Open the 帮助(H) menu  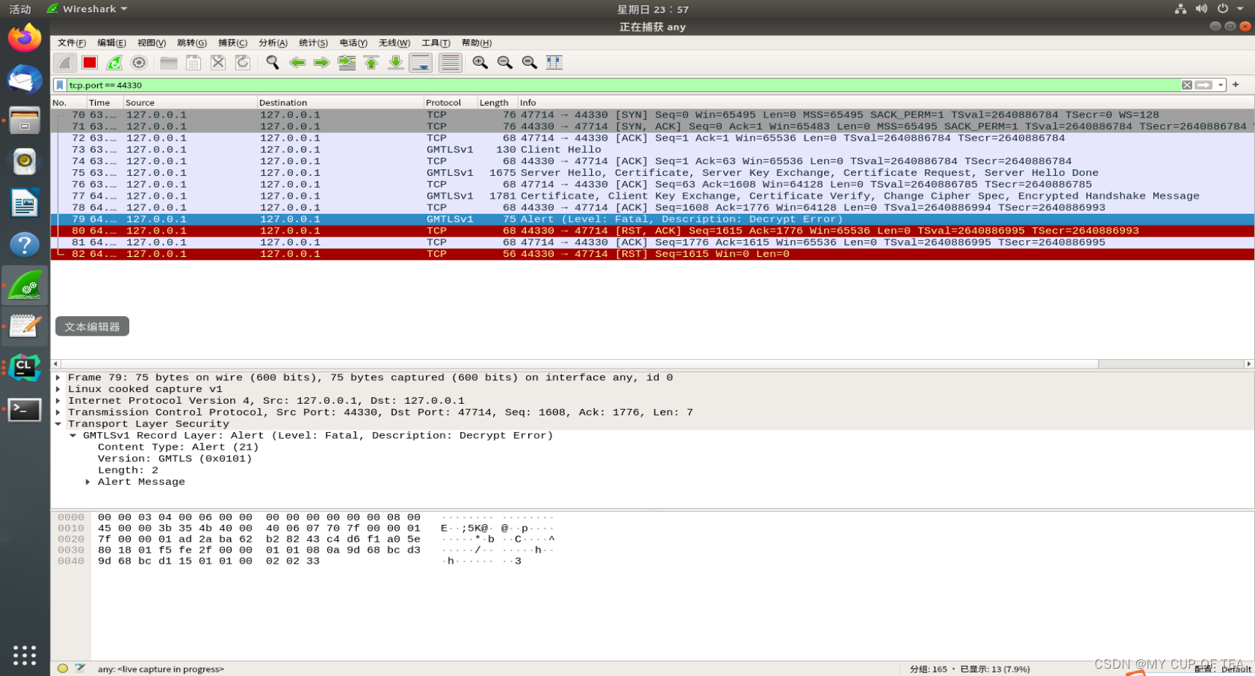476,43
